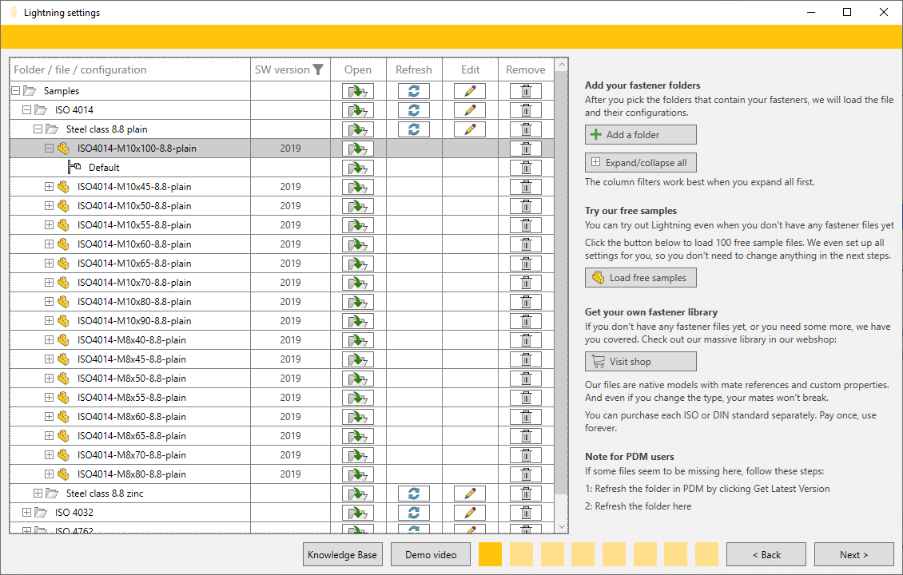Remove the Steel class 8.8 plain folder

pyautogui.click(x=525, y=129)
